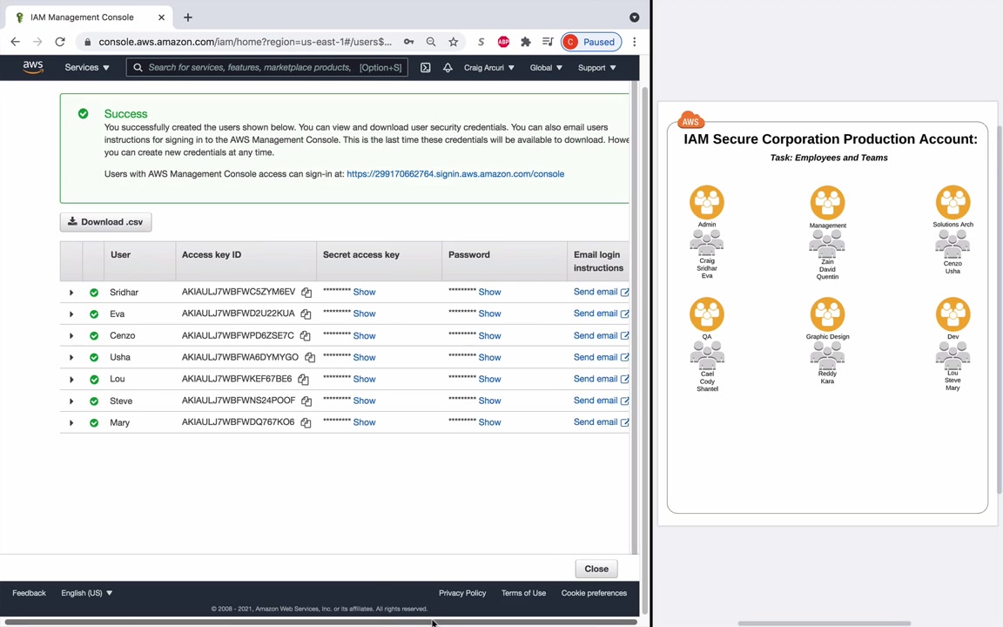Copy Usha's access key ID

(x=310, y=358)
